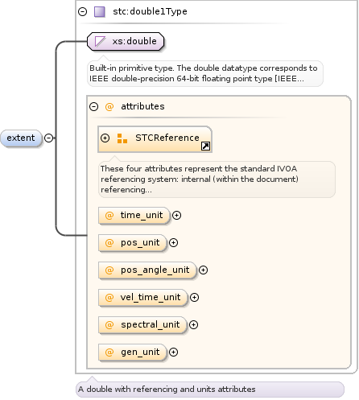Click the triangle icon inside xs:double
The image size is (359, 400).
(x=100, y=42)
